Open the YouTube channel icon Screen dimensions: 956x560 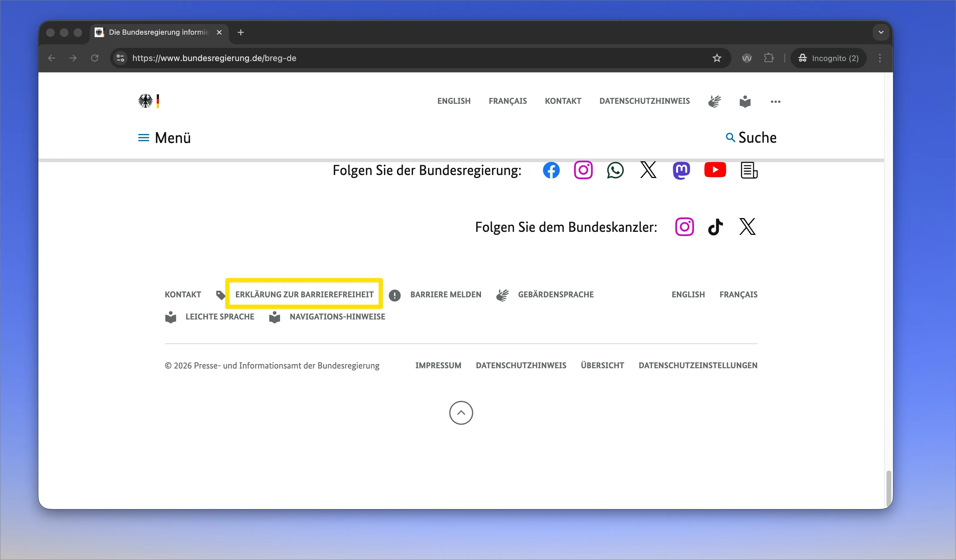(715, 170)
